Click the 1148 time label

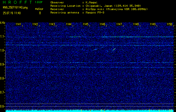coord(136,24)
